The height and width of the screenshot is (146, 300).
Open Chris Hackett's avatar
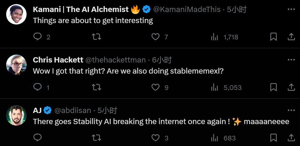pyautogui.click(x=16, y=65)
